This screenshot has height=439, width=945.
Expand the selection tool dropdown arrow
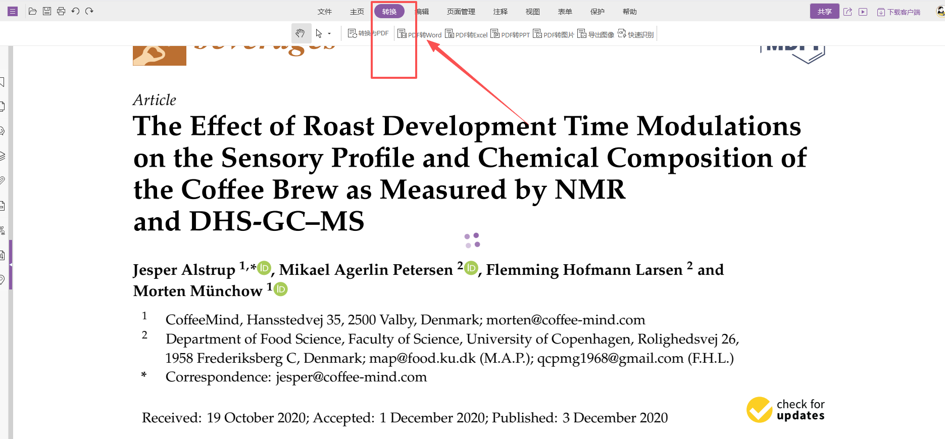pos(329,34)
